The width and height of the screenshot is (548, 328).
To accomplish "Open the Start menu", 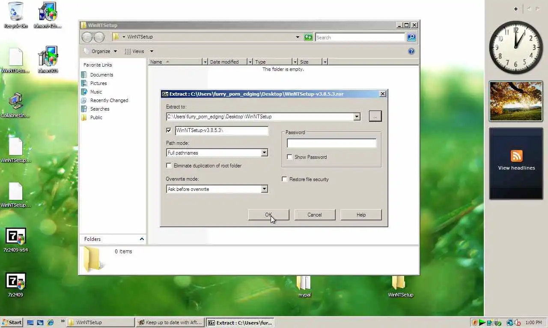I will pyautogui.click(x=12, y=322).
